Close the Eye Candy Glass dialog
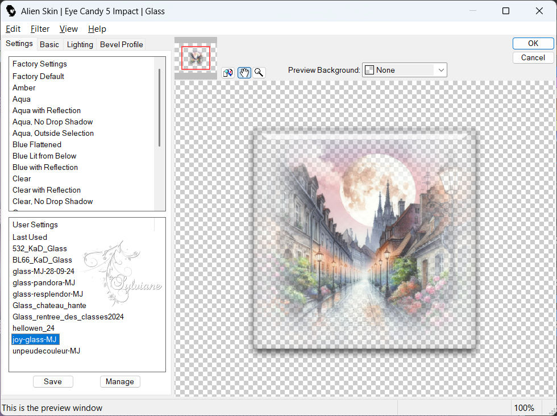The width and height of the screenshot is (557, 416). click(x=539, y=11)
